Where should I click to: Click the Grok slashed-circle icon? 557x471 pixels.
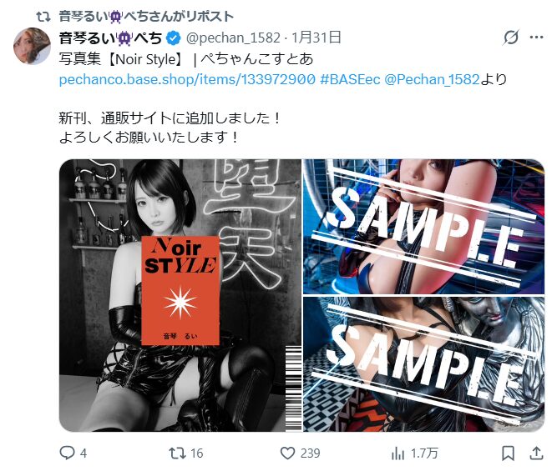pyautogui.click(x=511, y=37)
